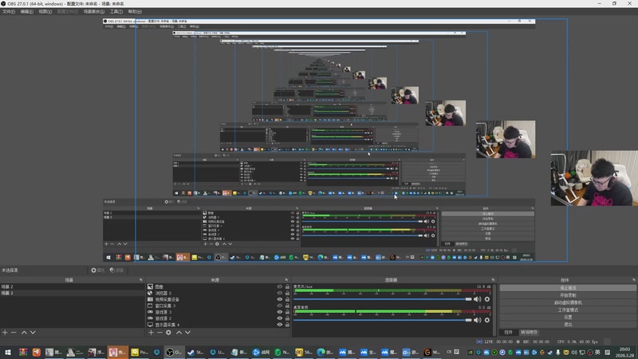Select 场景 3 in the Scenes list
The width and height of the screenshot is (638, 359).
(x=72, y=293)
